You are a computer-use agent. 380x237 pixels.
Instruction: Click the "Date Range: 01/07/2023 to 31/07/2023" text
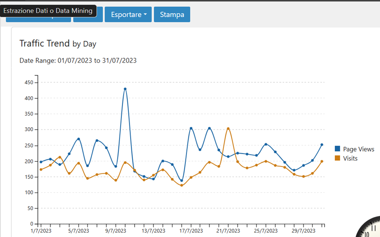click(78, 61)
